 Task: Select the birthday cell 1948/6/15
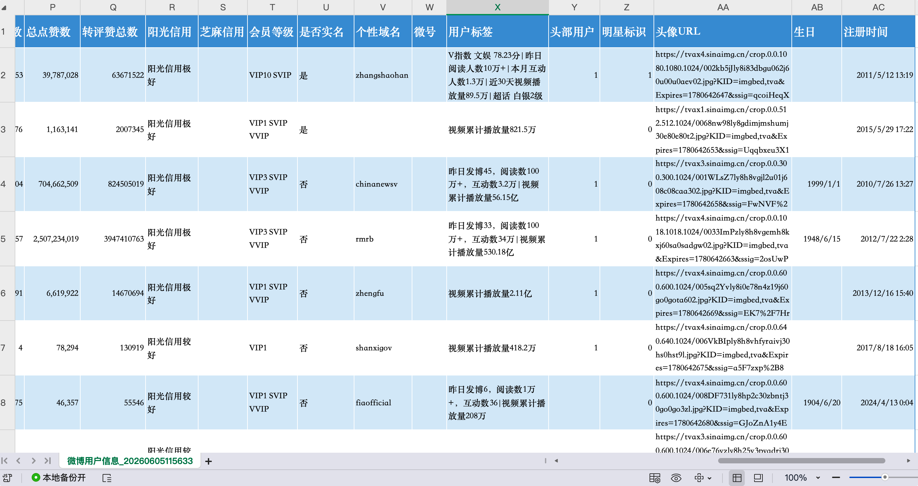pyautogui.click(x=817, y=239)
